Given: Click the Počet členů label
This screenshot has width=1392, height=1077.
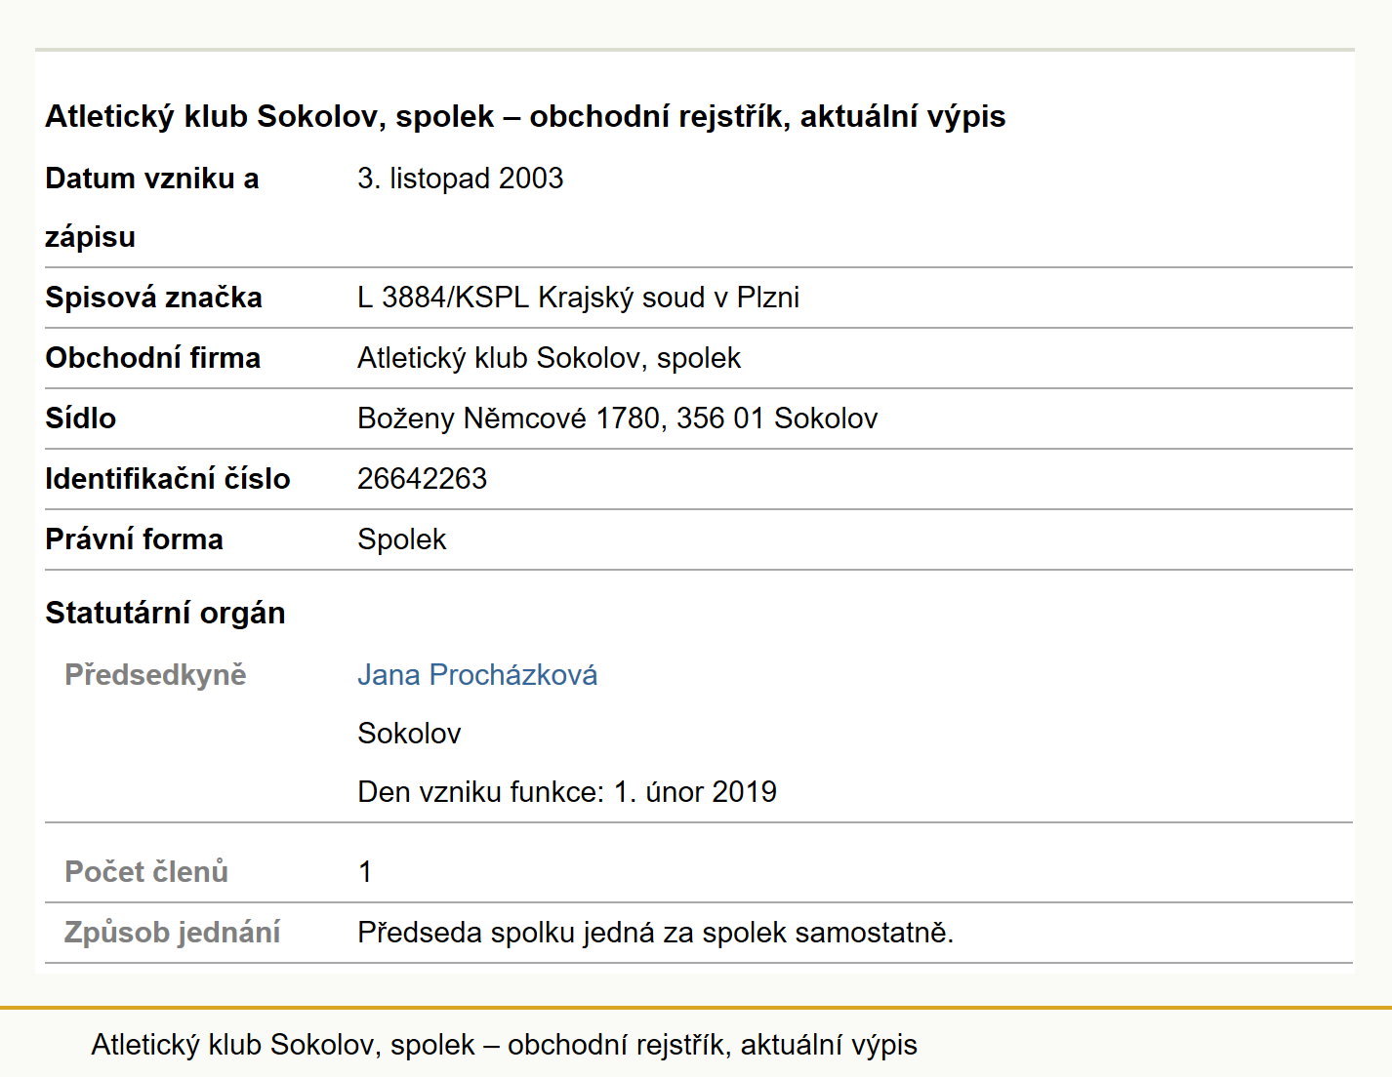Looking at the screenshot, I should tap(146, 872).
